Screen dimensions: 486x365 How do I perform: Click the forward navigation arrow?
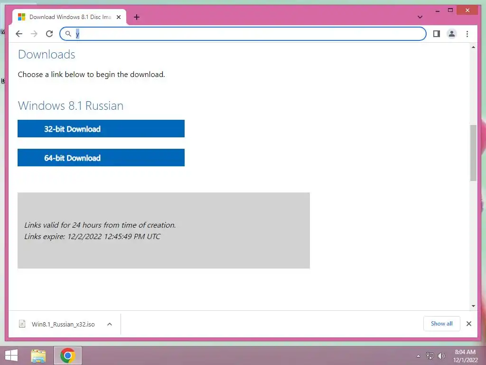coord(34,34)
